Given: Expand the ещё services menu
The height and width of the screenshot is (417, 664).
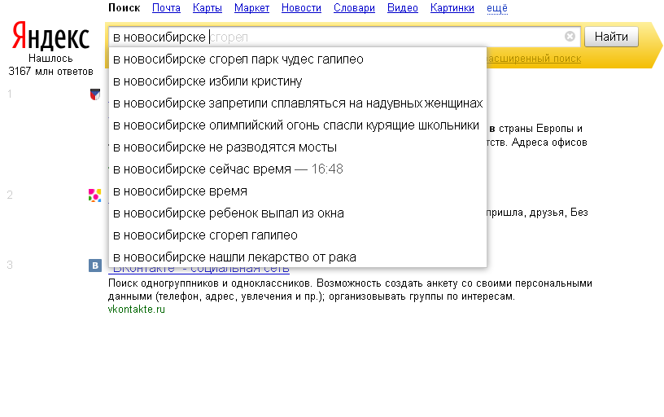Looking at the screenshot, I should click(497, 8).
